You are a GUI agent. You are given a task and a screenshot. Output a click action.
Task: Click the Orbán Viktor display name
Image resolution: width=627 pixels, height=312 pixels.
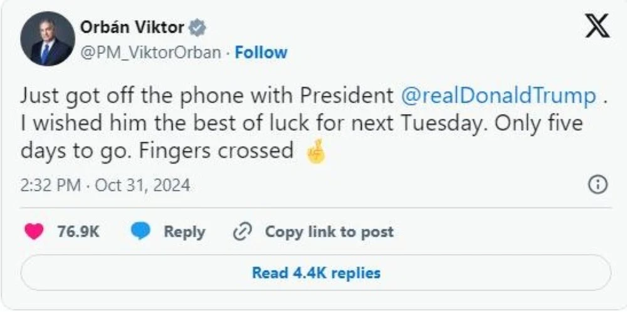coord(132,28)
